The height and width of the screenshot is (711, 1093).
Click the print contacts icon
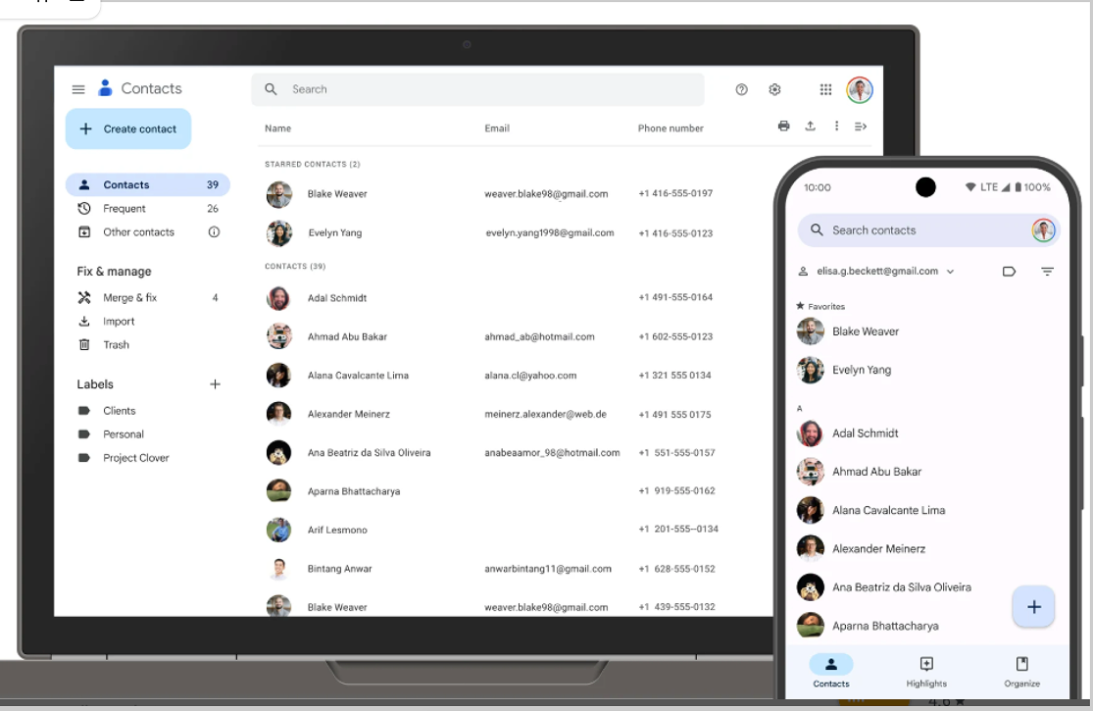[783, 127]
